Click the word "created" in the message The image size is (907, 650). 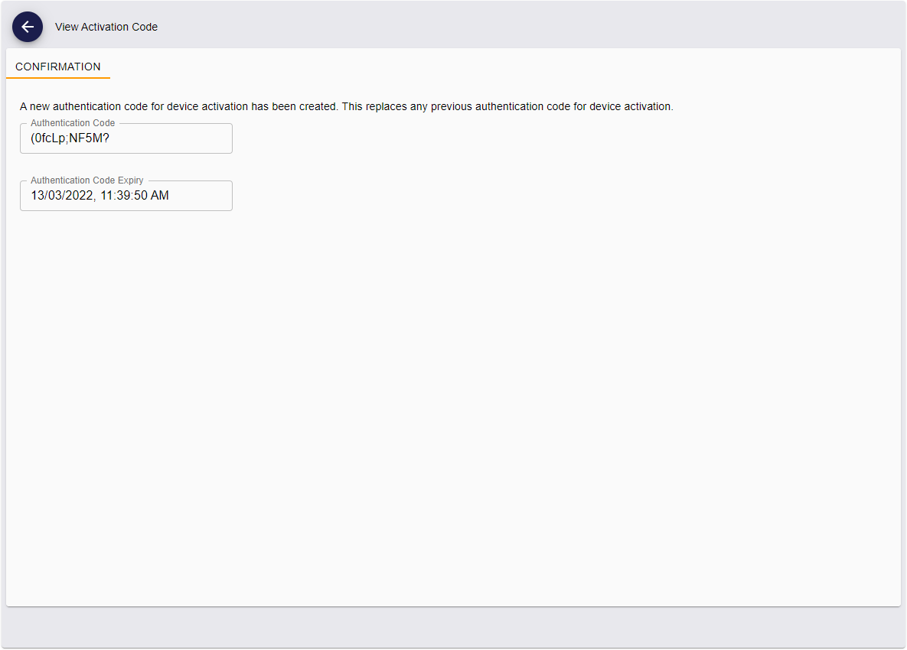click(318, 106)
